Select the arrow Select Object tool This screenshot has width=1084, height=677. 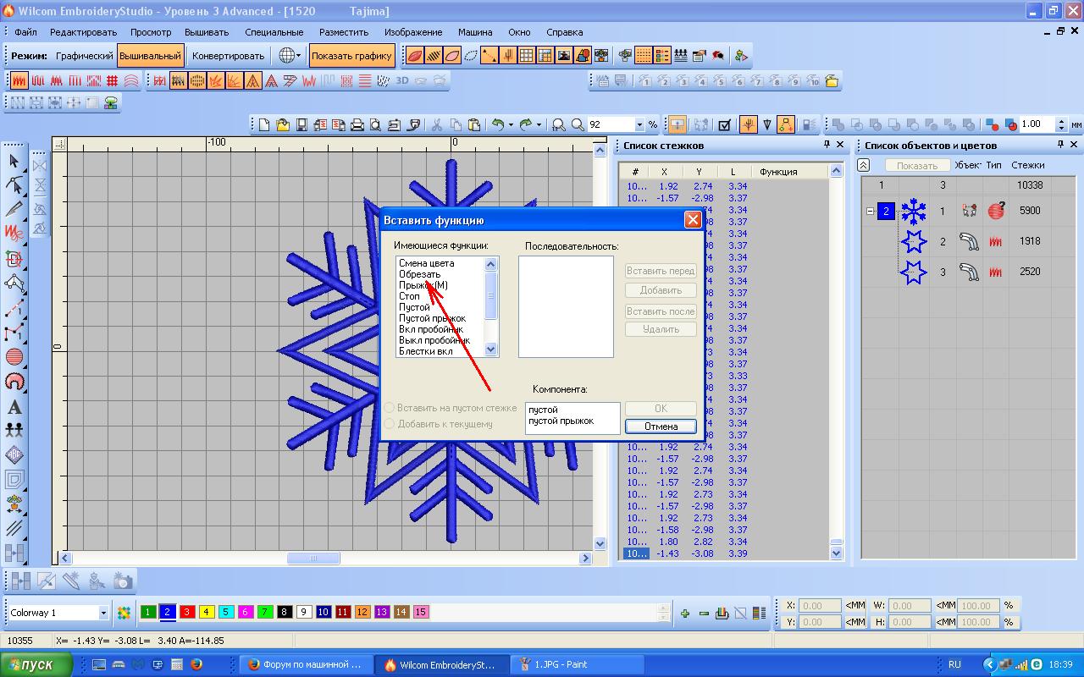[x=14, y=161]
